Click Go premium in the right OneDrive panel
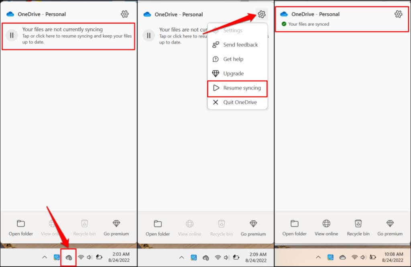411x267 pixels. [390, 228]
